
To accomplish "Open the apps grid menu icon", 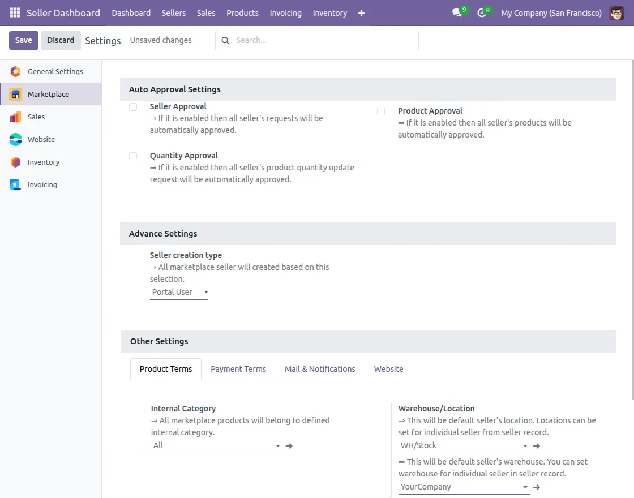I will [15, 12].
